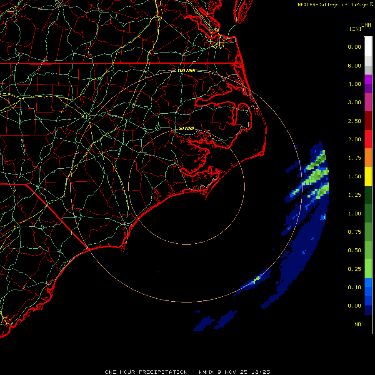Select the navy swatch just above ND
The image size is (375, 375).
(x=368, y=310)
